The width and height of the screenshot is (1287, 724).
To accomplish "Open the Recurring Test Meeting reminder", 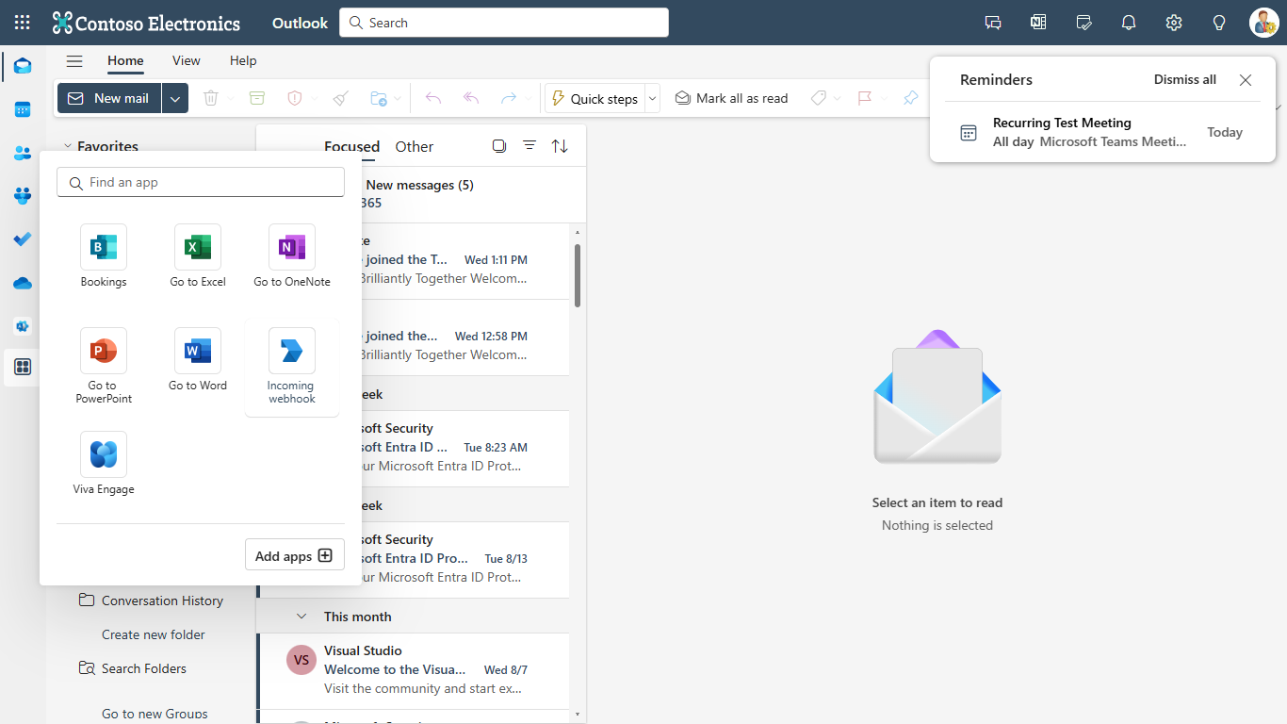I will [x=1102, y=132].
